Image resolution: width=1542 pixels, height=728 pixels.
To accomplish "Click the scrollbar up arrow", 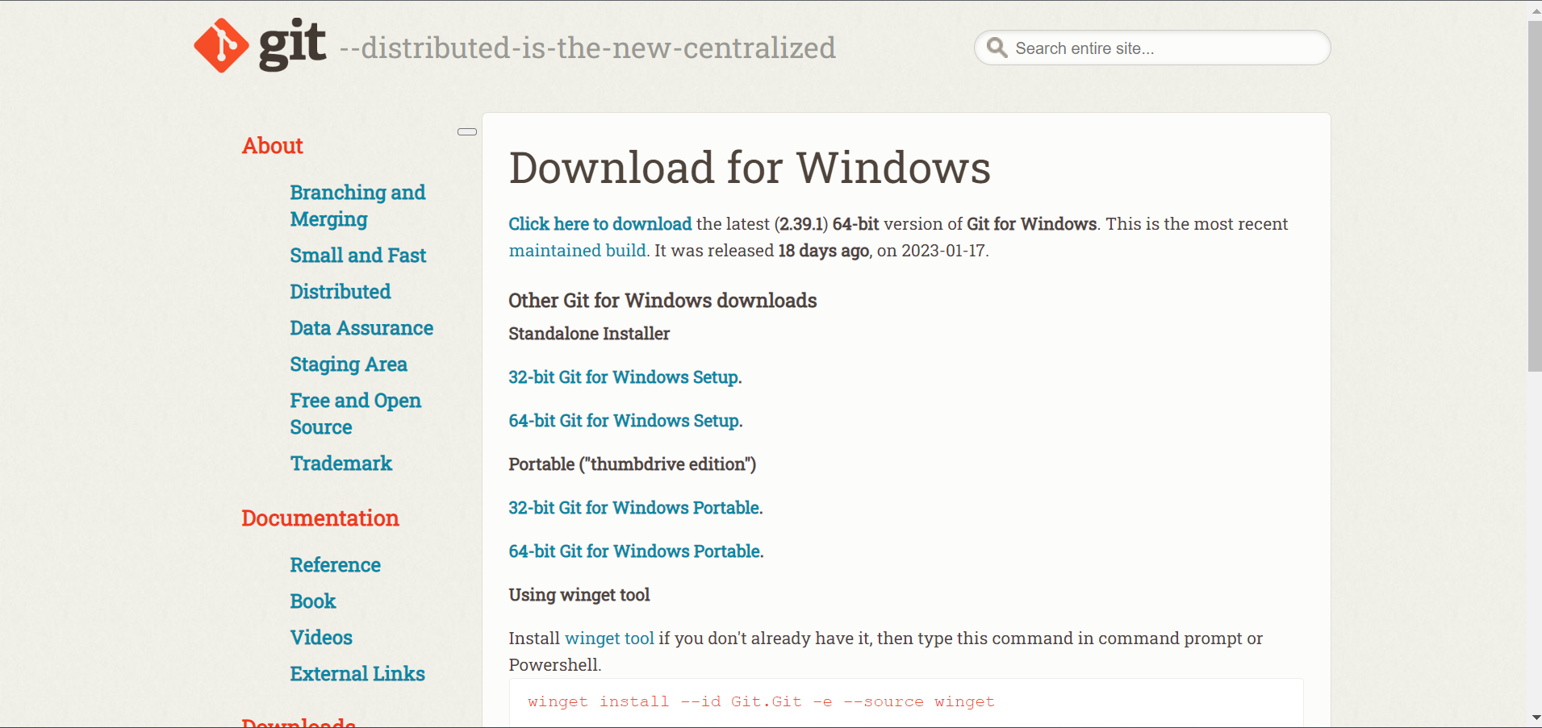I will coord(1535,10).
